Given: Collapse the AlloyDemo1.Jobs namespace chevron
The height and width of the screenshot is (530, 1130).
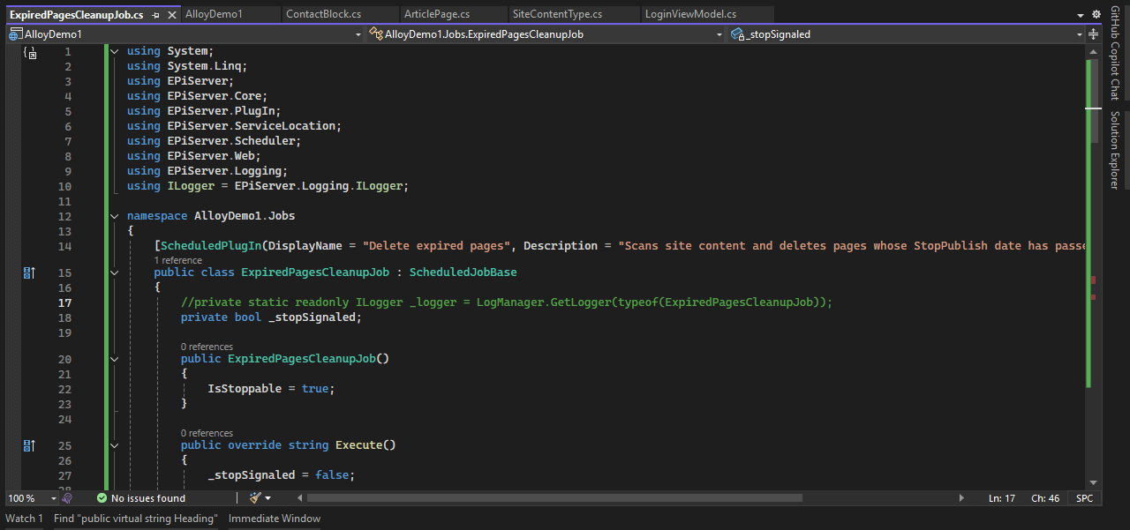Looking at the screenshot, I should pos(114,215).
